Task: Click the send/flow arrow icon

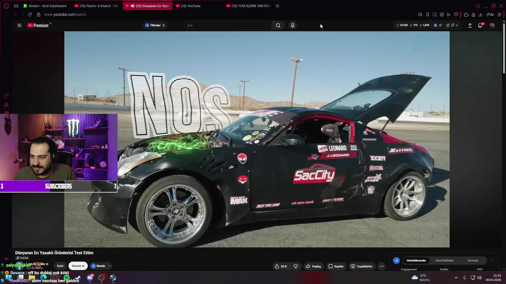Action: pyautogui.click(x=449, y=15)
